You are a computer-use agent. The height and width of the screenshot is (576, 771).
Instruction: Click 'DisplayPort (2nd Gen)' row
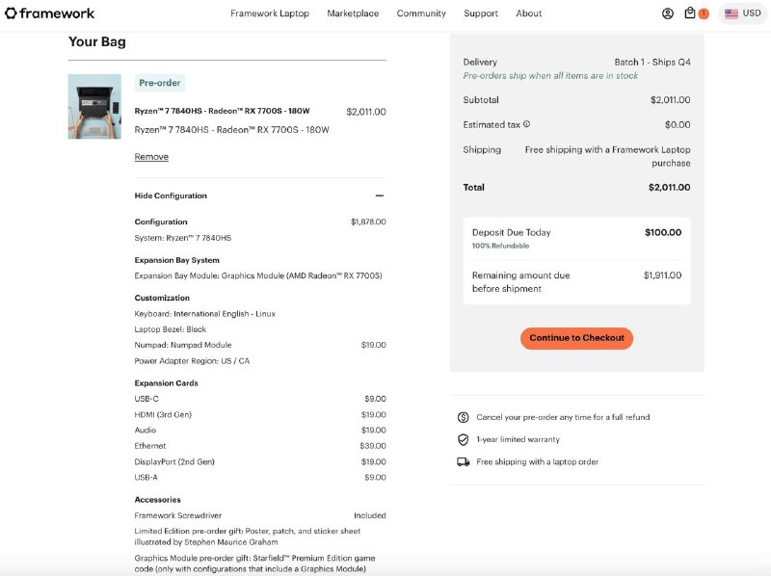pos(260,461)
